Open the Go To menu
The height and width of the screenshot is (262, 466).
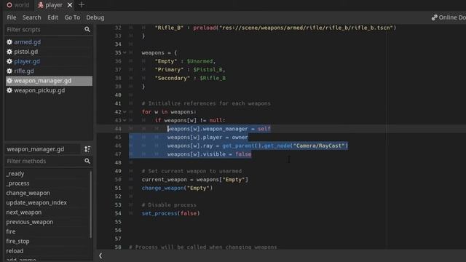72,17
